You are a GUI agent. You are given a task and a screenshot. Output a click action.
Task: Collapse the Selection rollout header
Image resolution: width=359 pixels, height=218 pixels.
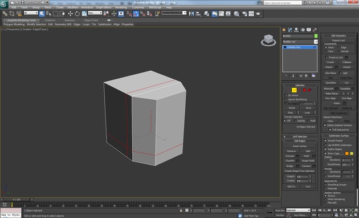tap(300, 85)
